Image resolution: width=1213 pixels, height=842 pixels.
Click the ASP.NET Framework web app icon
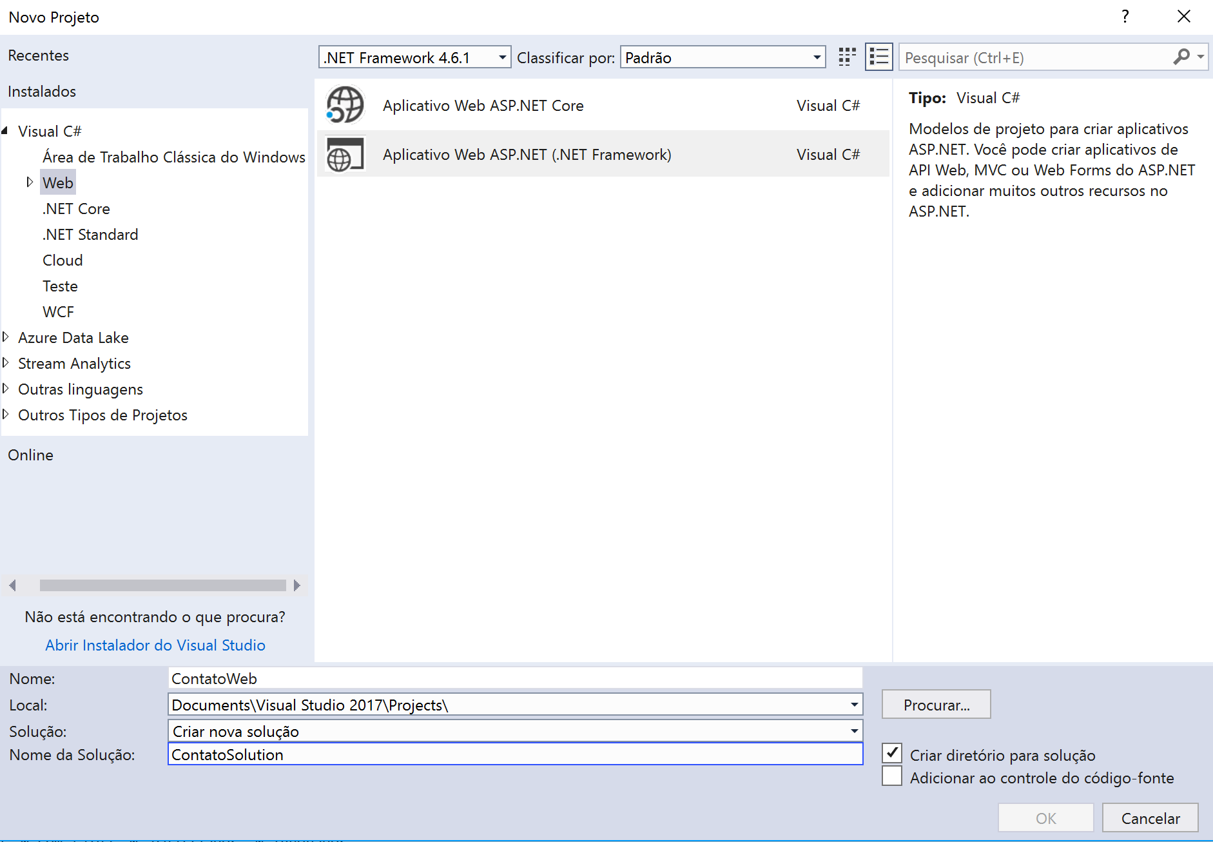[x=345, y=154]
